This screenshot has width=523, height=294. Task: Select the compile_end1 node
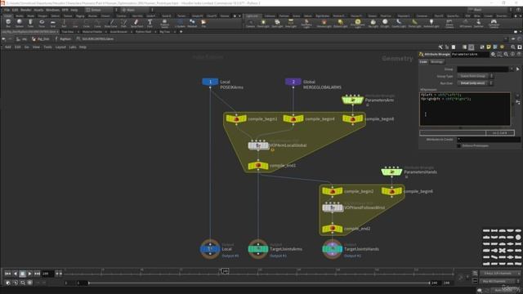[258, 165]
